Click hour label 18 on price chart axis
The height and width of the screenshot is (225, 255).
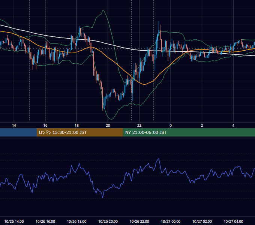pos(76,126)
